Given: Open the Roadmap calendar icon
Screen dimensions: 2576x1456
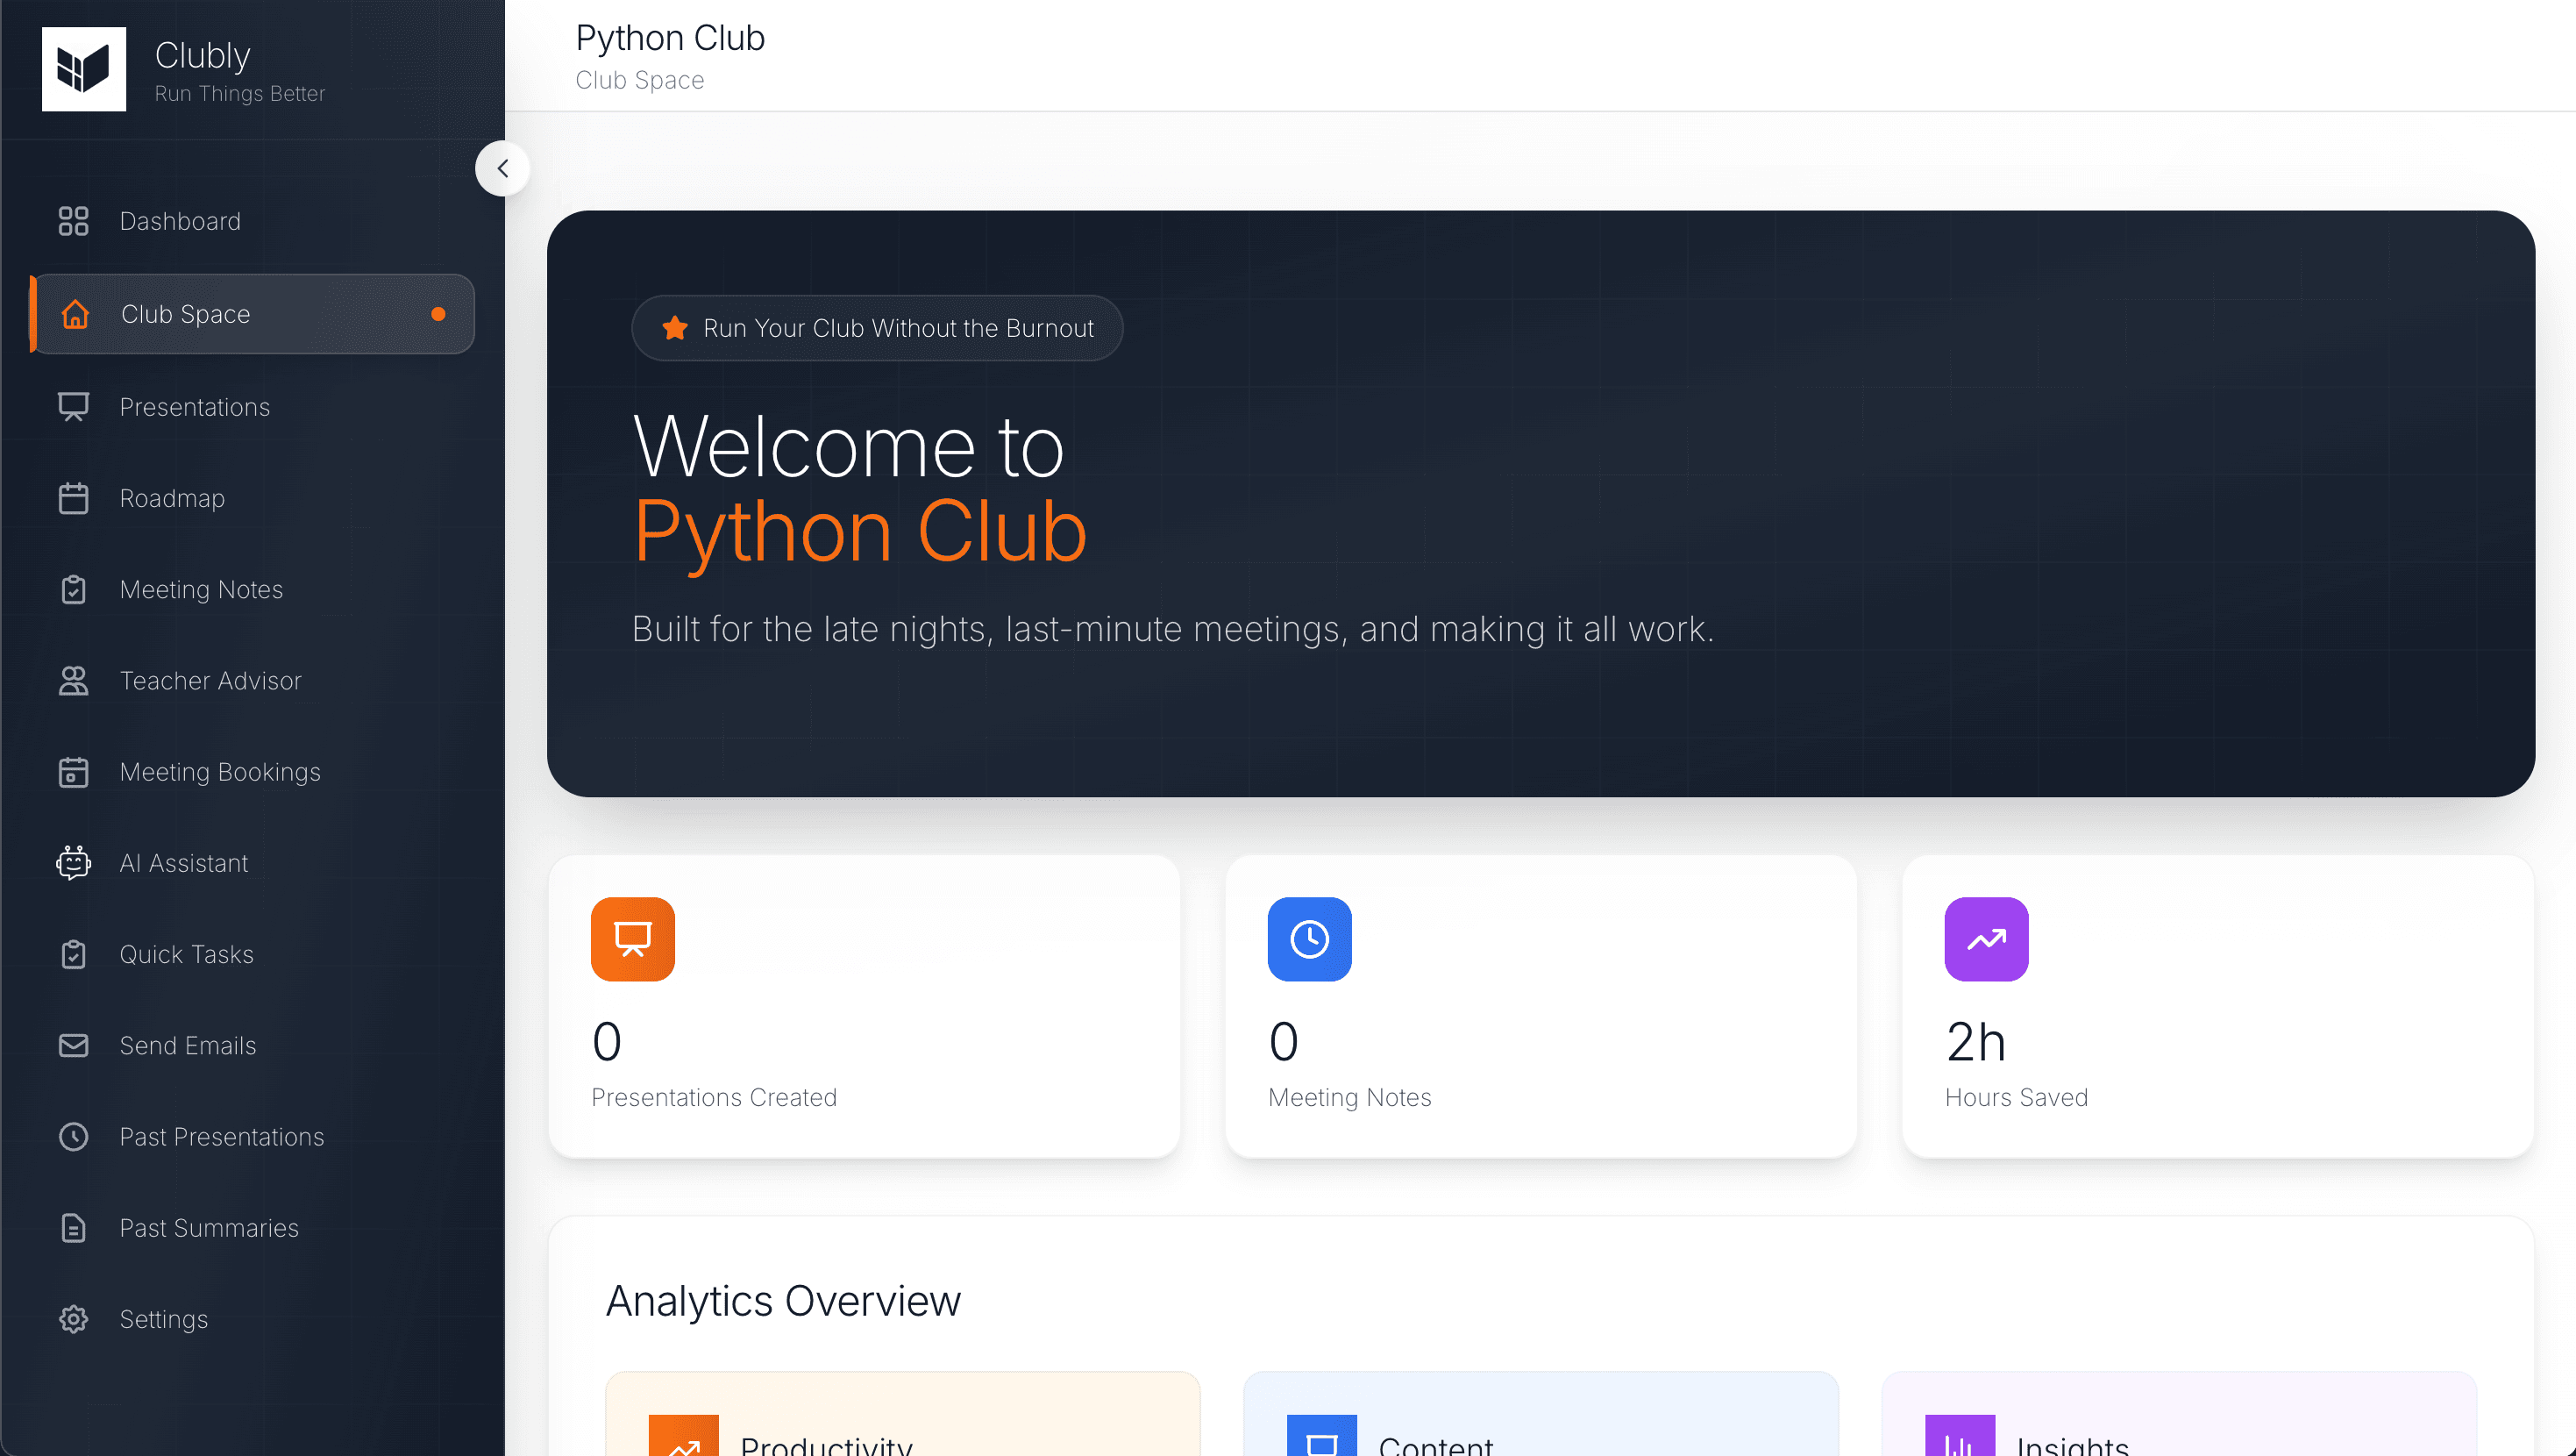Looking at the screenshot, I should pyautogui.click(x=73, y=497).
